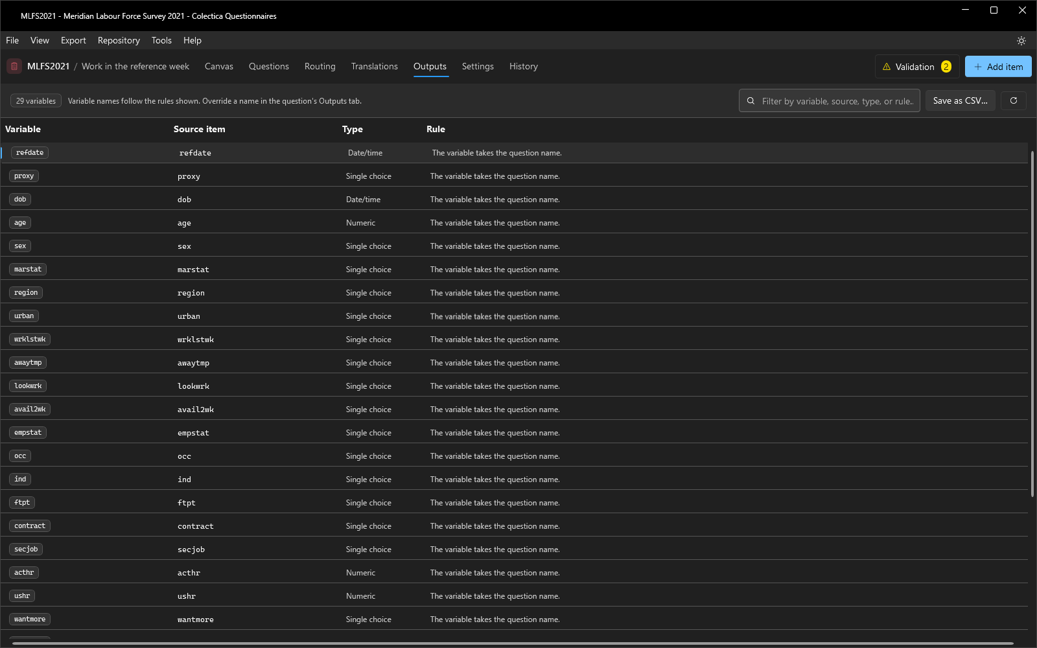The height and width of the screenshot is (648, 1037).
Task: Click the MLFS2021 questionnaire clipboard icon
Action: [x=14, y=66]
